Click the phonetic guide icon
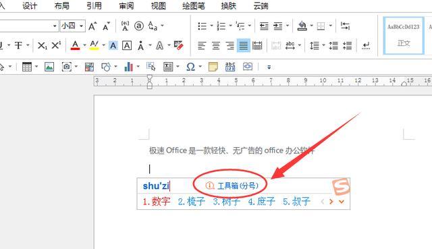This screenshot has height=249, width=432. (x=125, y=26)
